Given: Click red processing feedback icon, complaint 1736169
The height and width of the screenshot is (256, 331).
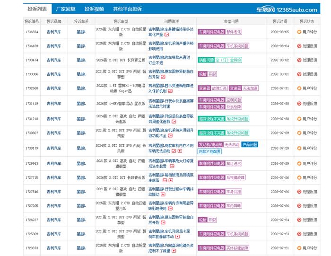Looking at the screenshot, I should pos(299,46).
